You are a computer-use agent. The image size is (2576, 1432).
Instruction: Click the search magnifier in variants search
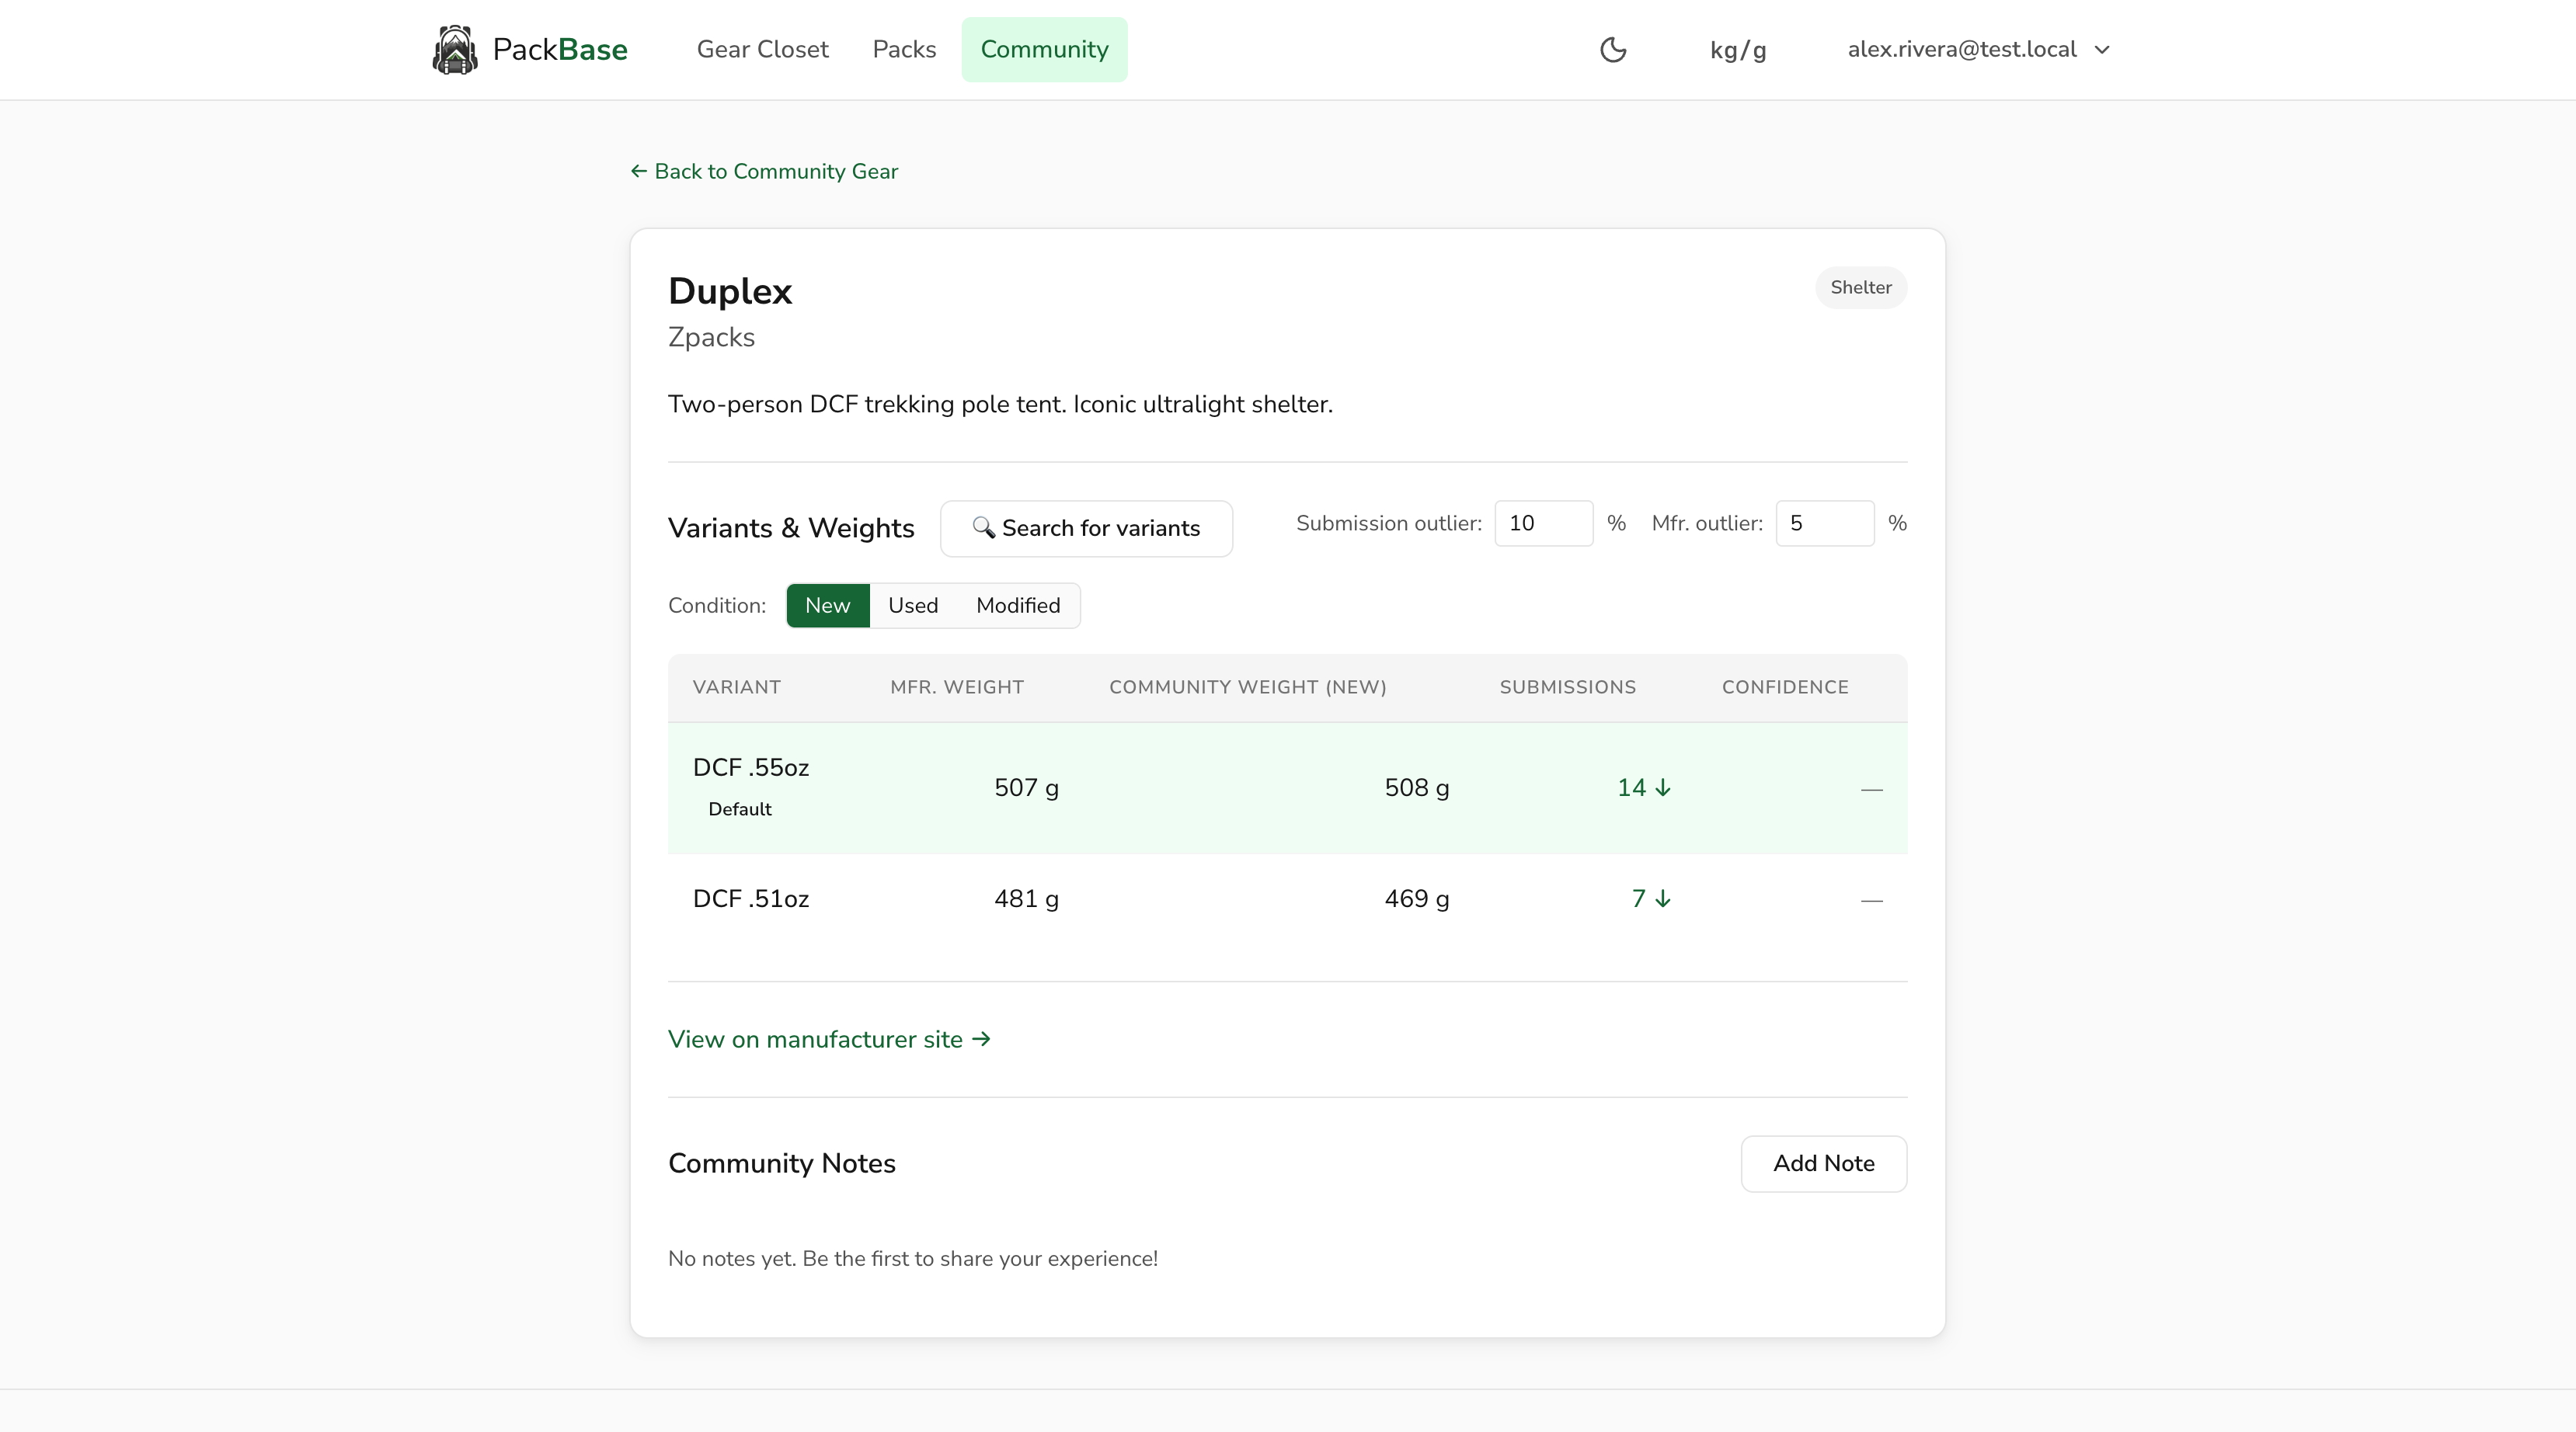pyautogui.click(x=984, y=528)
